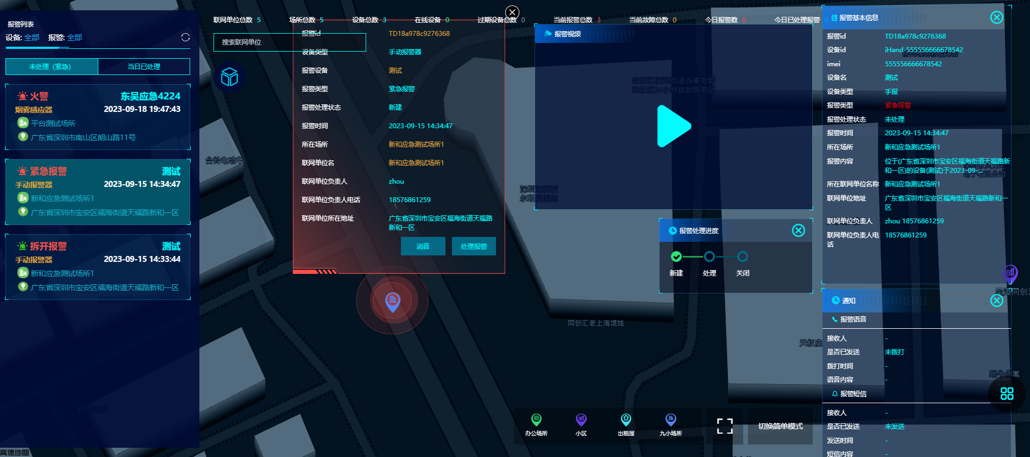Image resolution: width=1030 pixels, height=457 pixels.
Task: Click 场所总数 statistic
Action: pos(306,20)
